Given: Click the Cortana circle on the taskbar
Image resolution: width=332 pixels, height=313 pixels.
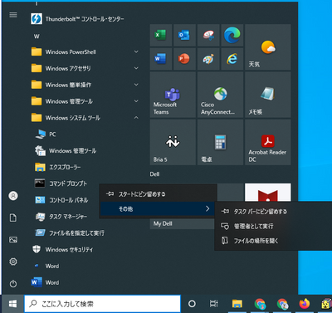Looking at the screenshot, I should point(192,304).
